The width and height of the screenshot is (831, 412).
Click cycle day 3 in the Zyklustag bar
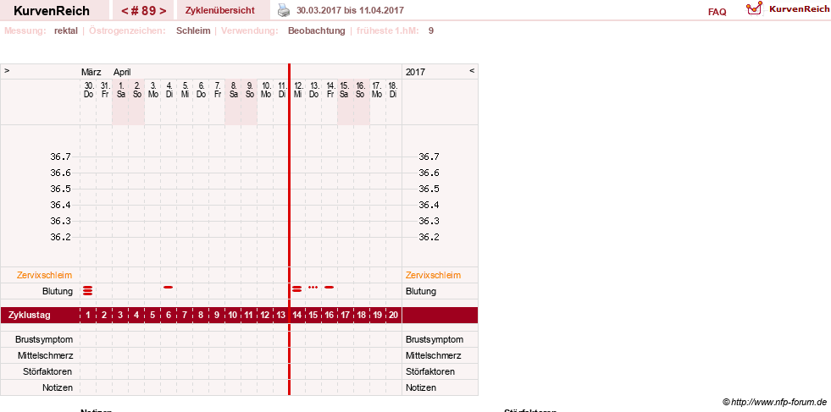point(120,315)
